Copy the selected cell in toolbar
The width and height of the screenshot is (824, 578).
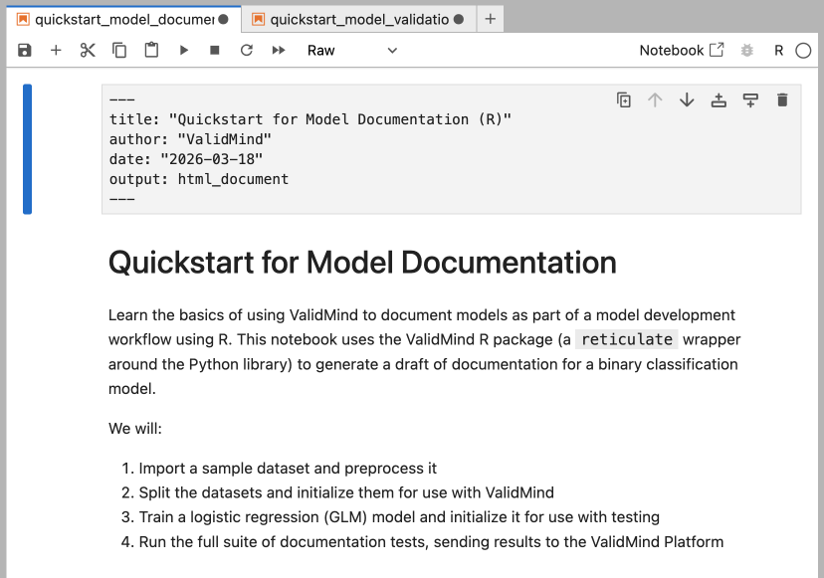pyautogui.click(x=119, y=50)
